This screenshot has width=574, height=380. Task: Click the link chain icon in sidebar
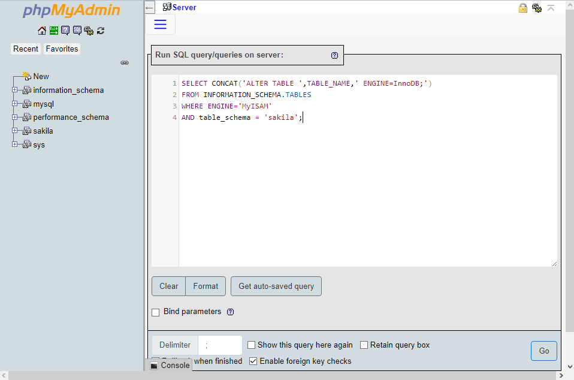pyautogui.click(x=125, y=62)
